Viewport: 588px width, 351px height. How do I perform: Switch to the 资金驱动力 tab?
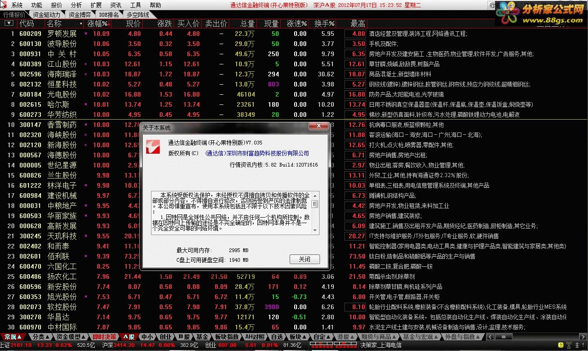click(x=47, y=15)
